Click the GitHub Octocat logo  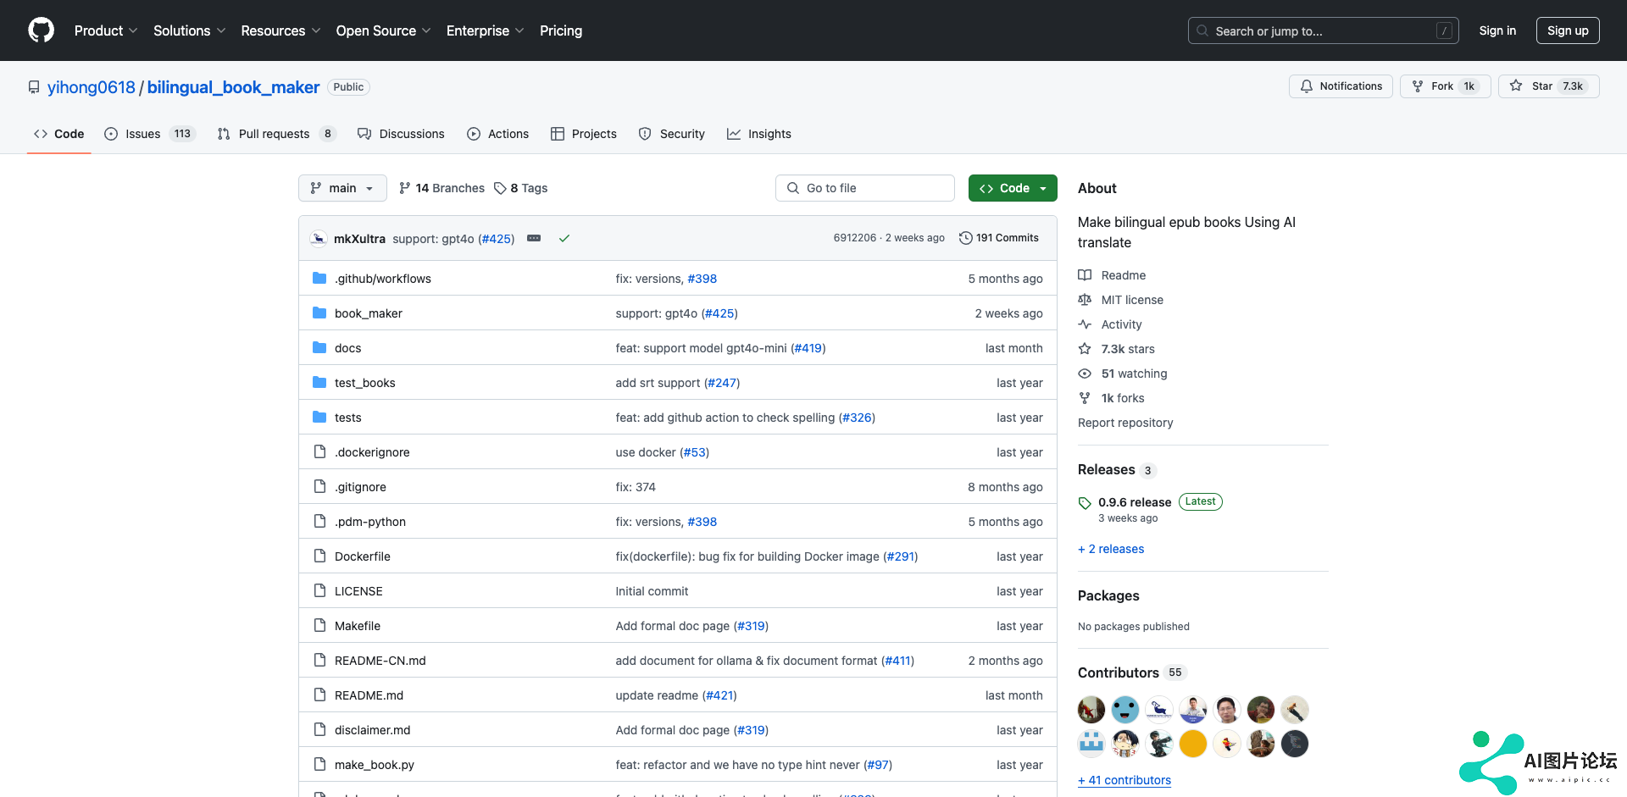coord(41,30)
